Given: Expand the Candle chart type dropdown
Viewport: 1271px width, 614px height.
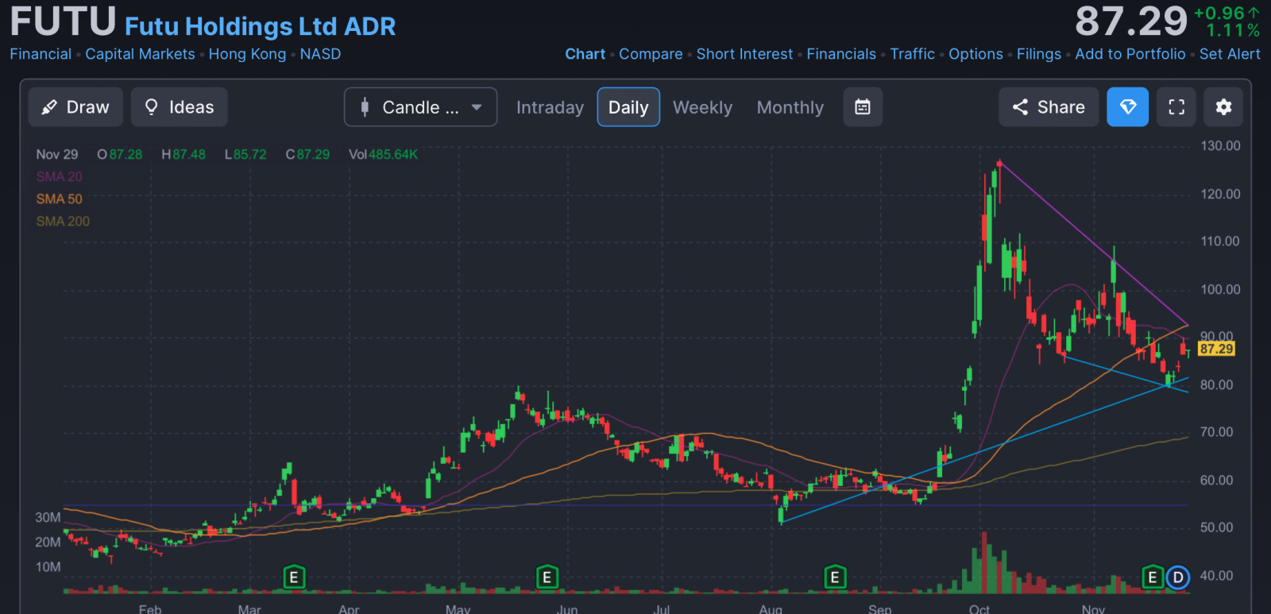Looking at the screenshot, I should pos(420,107).
